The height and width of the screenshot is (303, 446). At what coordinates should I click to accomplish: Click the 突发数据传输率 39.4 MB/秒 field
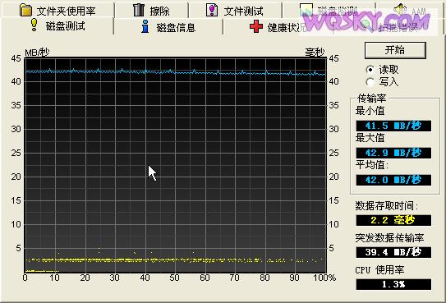393,252
